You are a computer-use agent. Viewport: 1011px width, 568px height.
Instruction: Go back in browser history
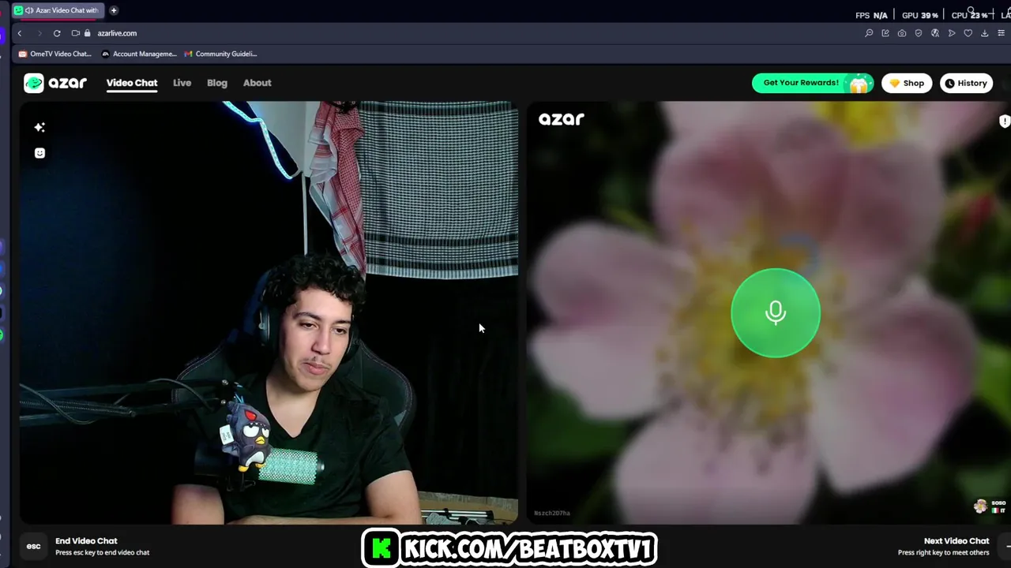coord(20,33)
